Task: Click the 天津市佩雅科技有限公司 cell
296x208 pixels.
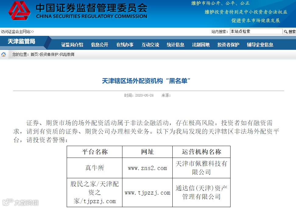Action: click(x=201, y=168)
